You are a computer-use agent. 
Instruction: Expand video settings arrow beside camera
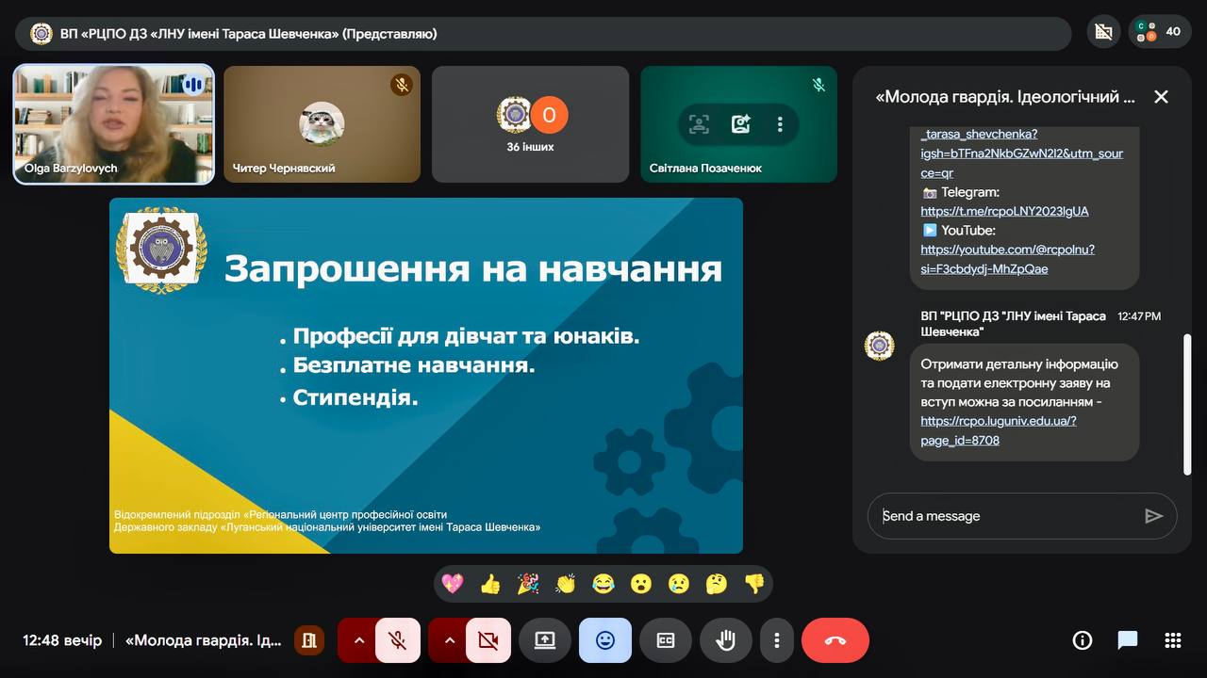click(x=449, y=640)
